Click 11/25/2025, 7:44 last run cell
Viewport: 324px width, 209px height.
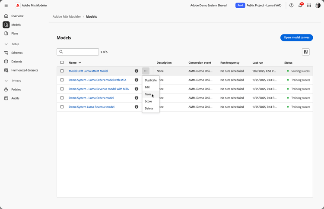coord(264,107)
